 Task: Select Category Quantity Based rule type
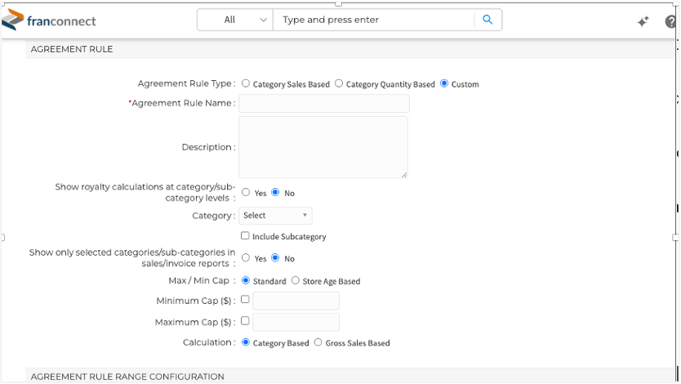[339, 83]
